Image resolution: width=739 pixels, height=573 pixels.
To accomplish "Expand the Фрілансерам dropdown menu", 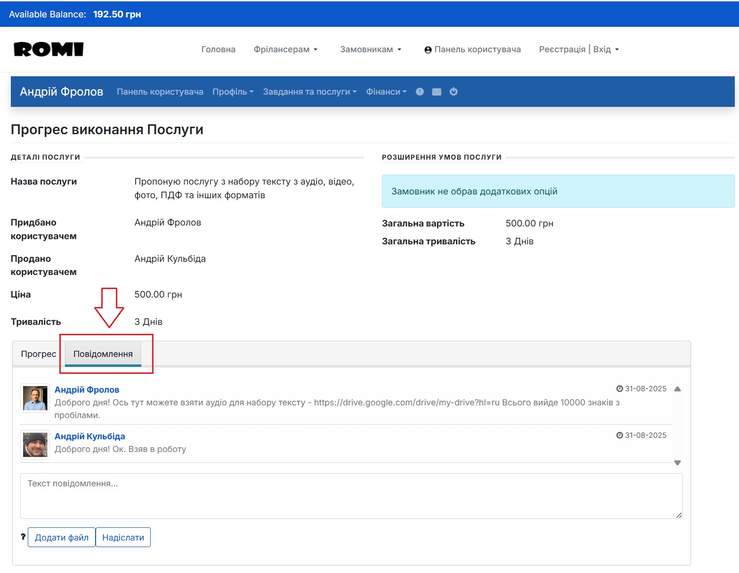I will pos(285,49).
